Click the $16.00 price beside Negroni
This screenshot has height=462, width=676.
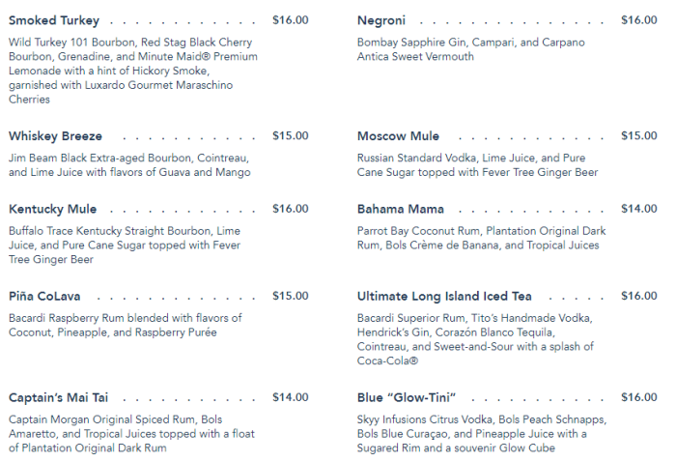(638, 19)
